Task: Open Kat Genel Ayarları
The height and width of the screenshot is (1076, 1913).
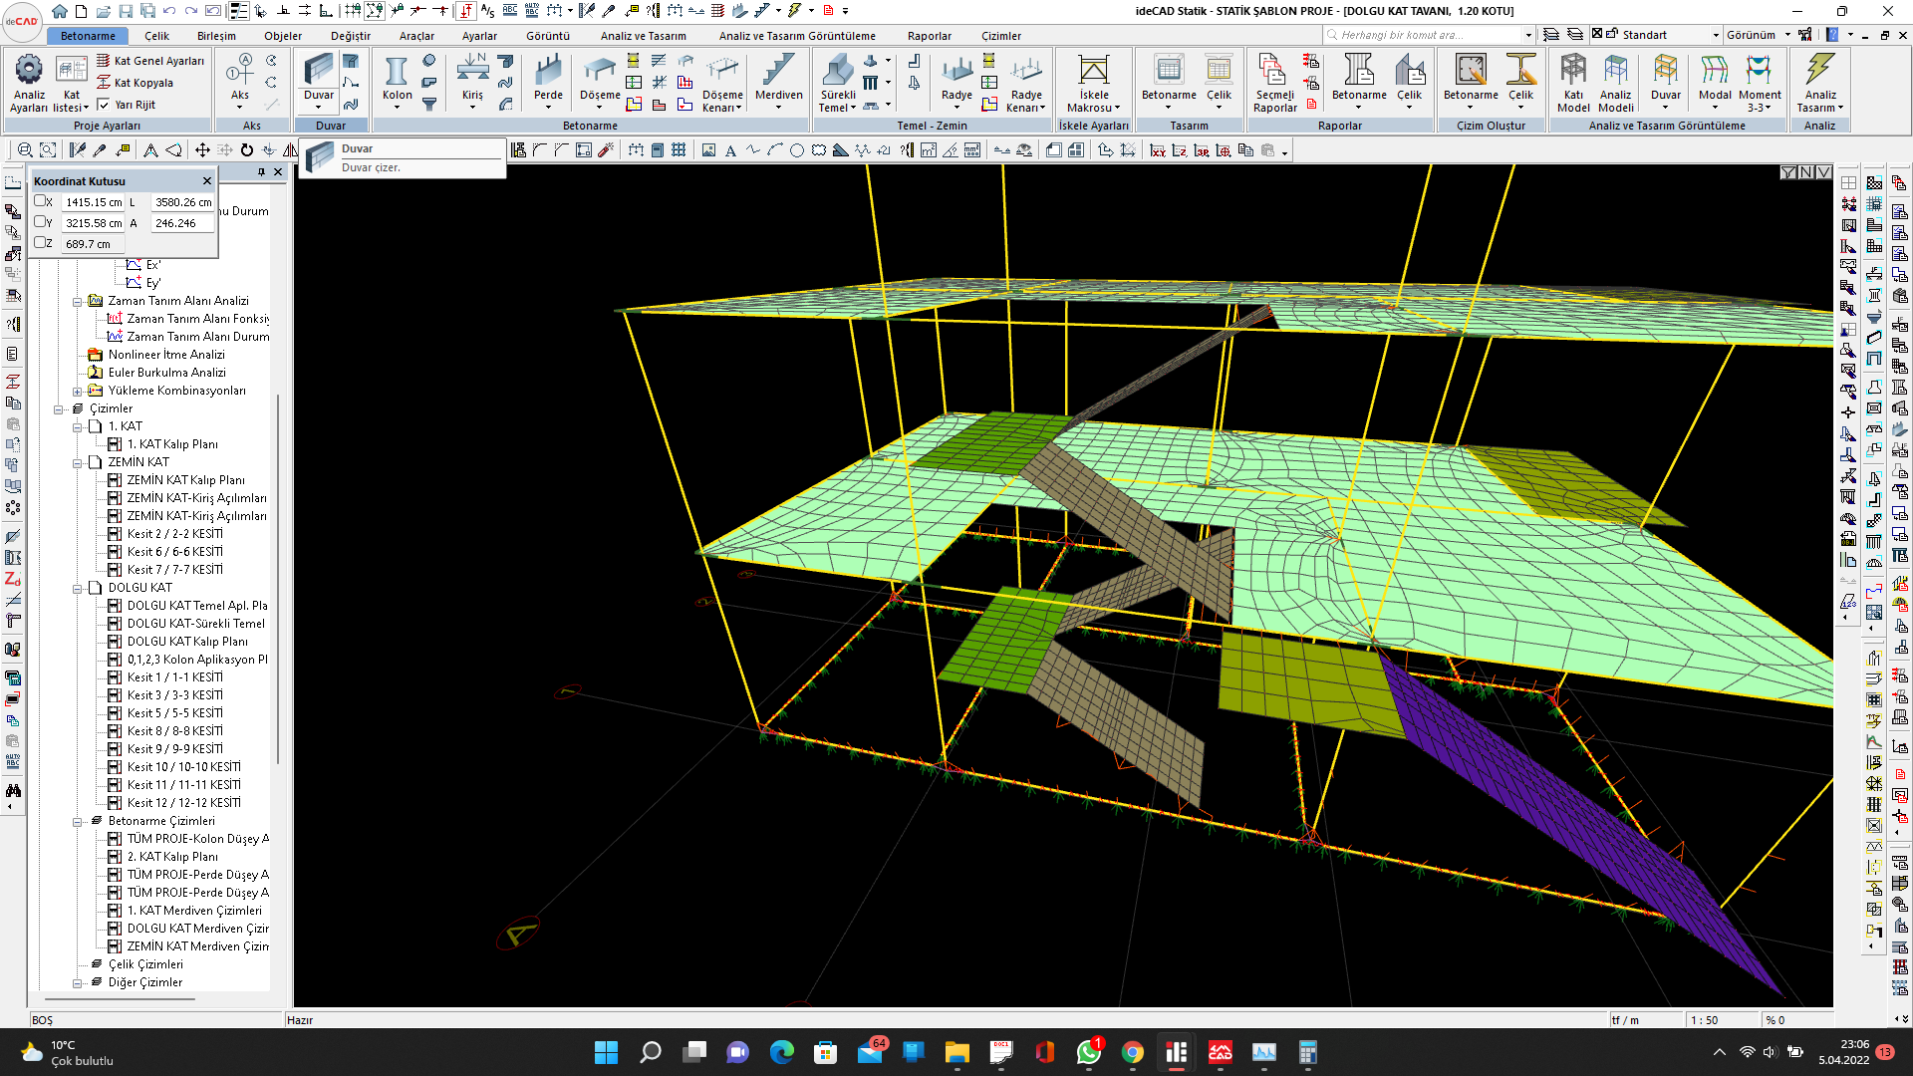Action: point(150,61)
